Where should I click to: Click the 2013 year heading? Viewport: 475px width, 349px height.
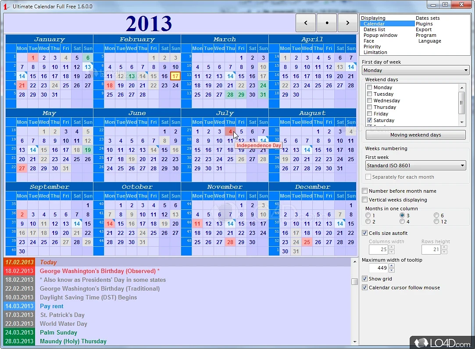click(x=149, y=23)
